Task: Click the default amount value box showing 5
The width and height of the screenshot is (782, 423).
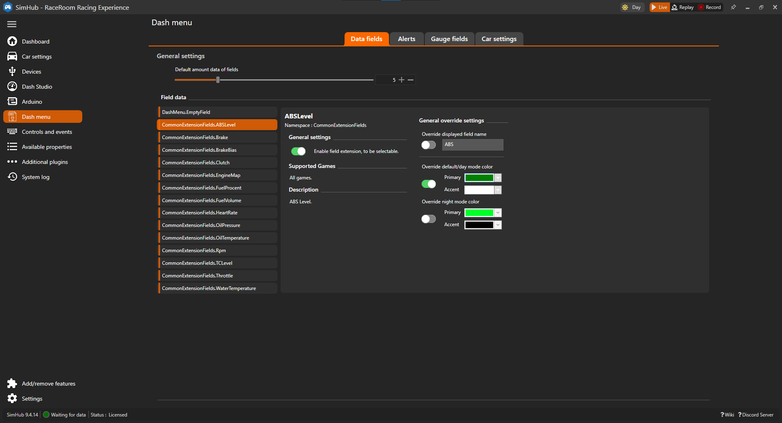Action: tap(386, 80)
